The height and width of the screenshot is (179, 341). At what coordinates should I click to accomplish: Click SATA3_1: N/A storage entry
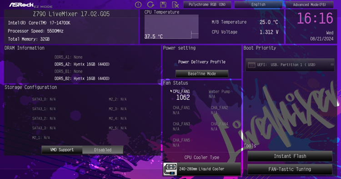pos(44,109)
